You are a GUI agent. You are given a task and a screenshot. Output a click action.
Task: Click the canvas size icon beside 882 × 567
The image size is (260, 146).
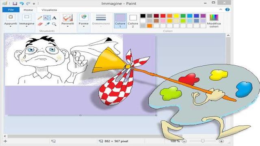tap(101, 141)
